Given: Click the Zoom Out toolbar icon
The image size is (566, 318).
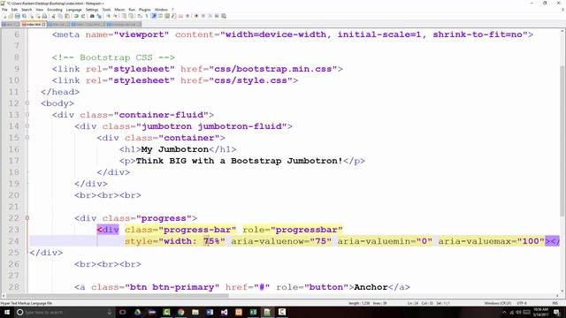Looking at the screenshot, I should [x=115, y=16].
